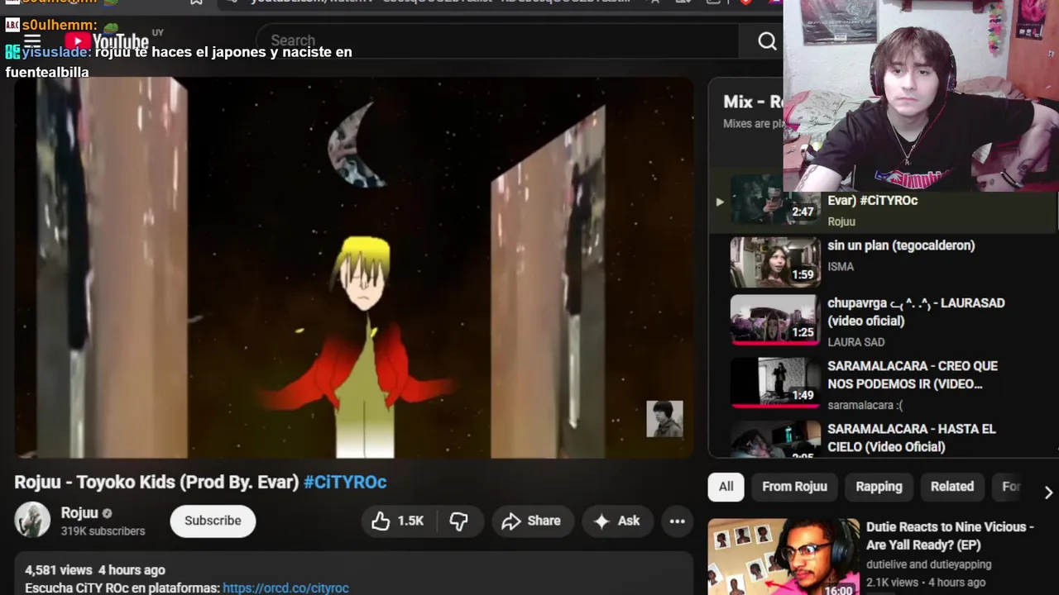
Task: Click the 319K subscribers text
Action: [103, 531]
